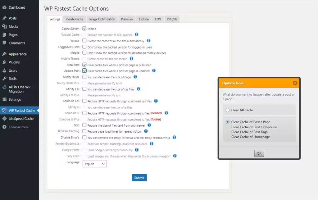Click the Settings sliders icon in sidebar
This screenshot has height=200, width=318.
[x=4, y=99]
